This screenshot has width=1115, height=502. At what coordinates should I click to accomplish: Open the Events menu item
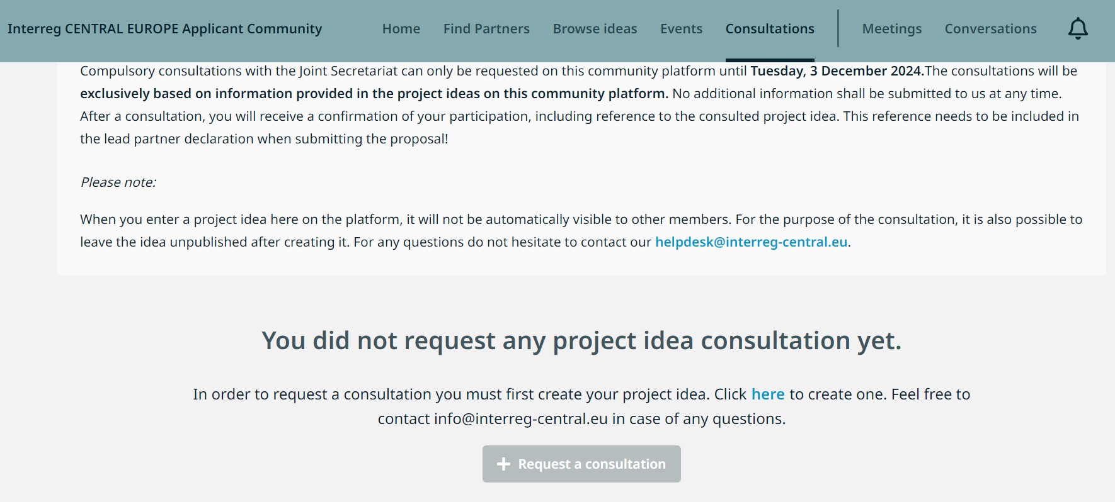(x=681, y=28)
